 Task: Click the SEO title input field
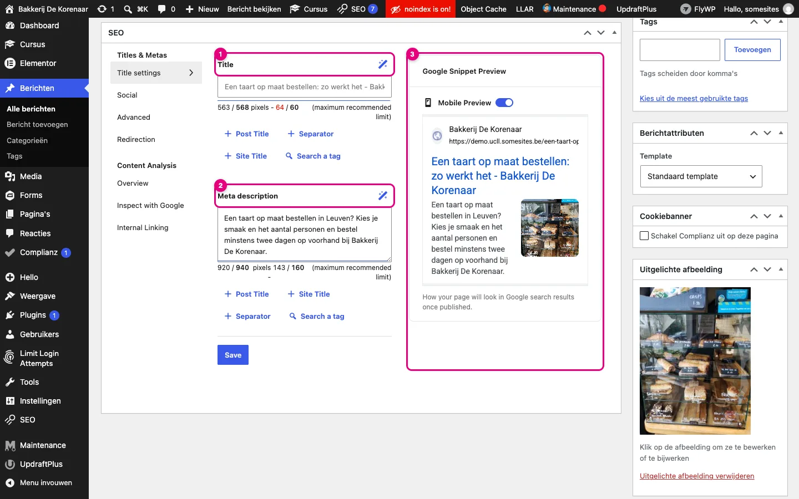click(305, 87)
